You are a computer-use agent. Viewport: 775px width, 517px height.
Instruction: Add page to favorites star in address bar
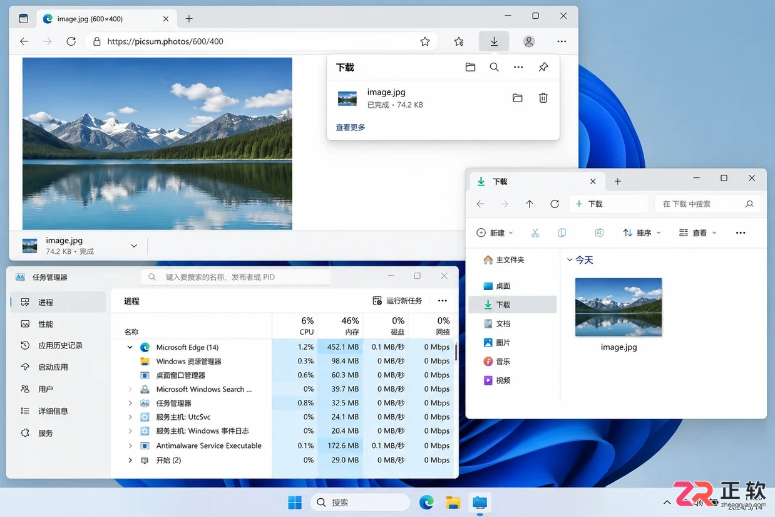click(x=425, y=41)
